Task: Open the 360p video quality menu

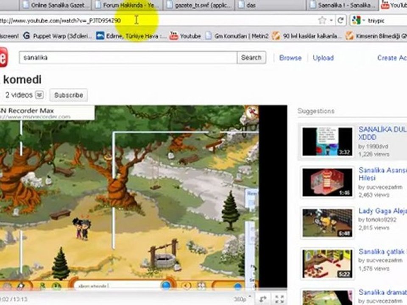Action: [242, 299]
